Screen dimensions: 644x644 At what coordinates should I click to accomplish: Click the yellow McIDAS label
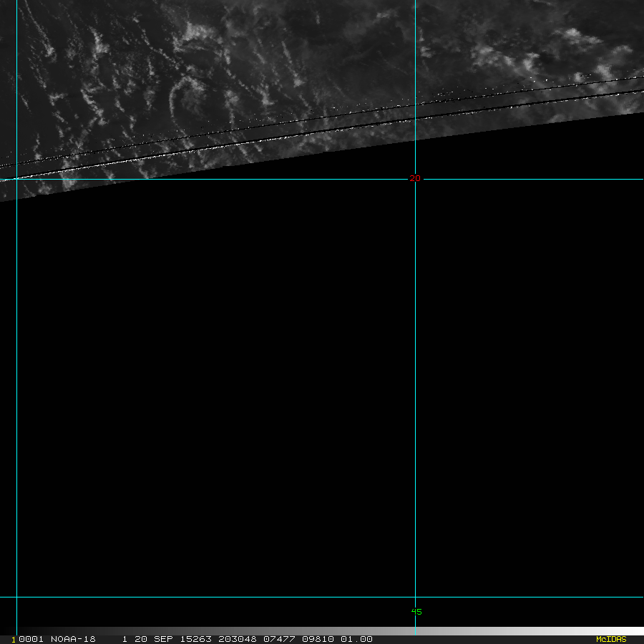pyautogui.click(x=610, y=639)
